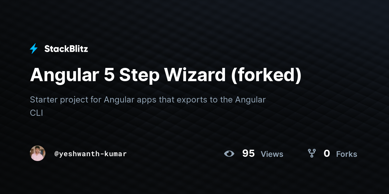
Task: Select the Starter project description text
Action: point(148,106)
